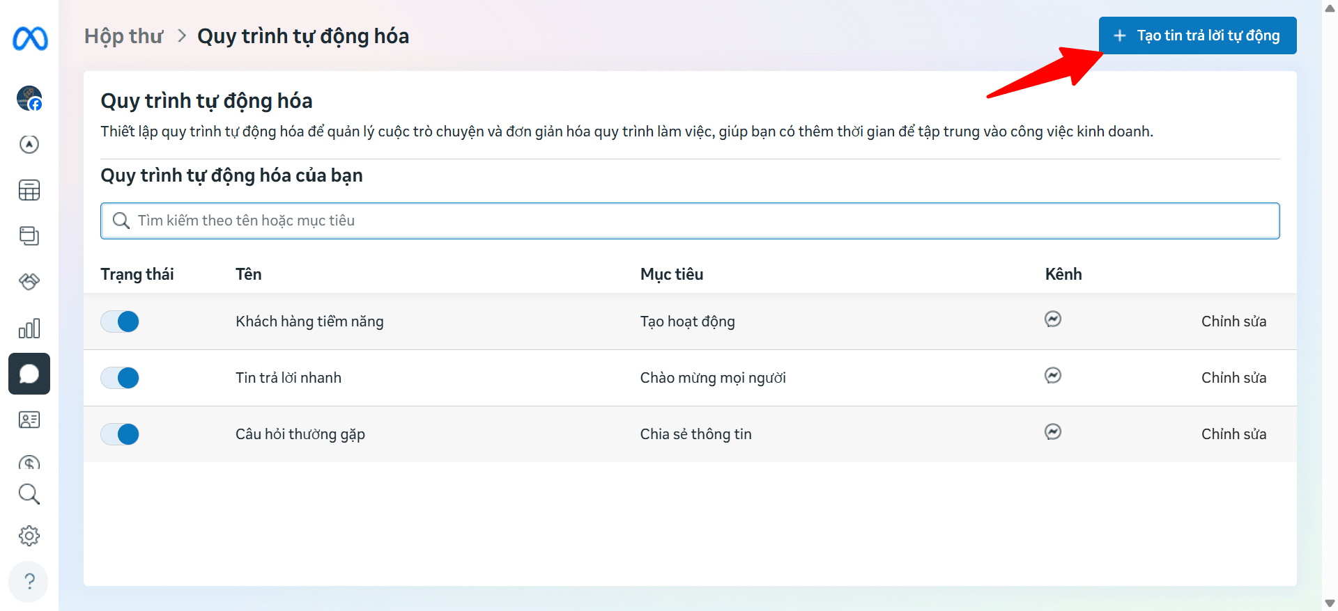The width and height of the screenshot is (1338, 611).
Task: Turn off Câu hỏi thường gặp toggle
Action: 120,434
